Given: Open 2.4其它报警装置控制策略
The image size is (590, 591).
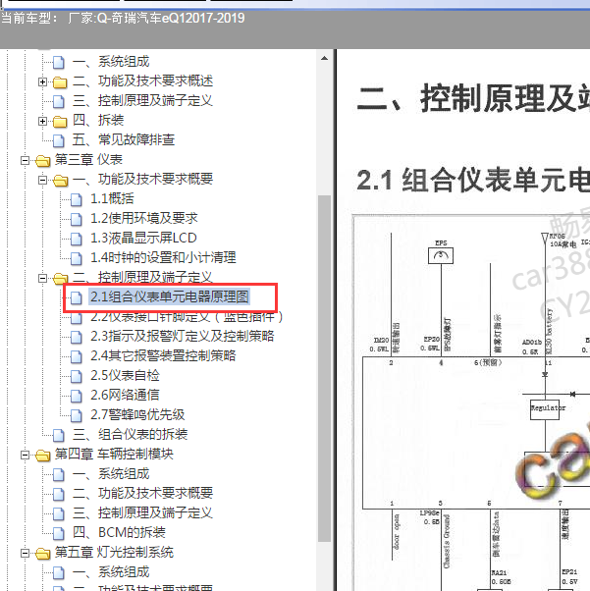Looking at the screenshot, I should point(163,355).
